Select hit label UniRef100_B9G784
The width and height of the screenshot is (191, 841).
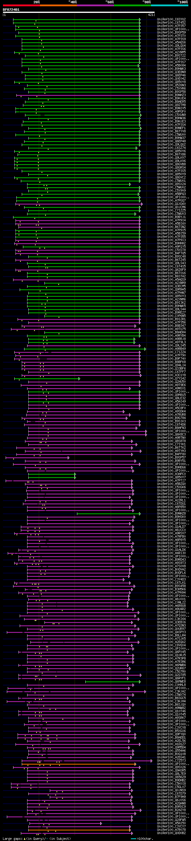pos(172,418)
